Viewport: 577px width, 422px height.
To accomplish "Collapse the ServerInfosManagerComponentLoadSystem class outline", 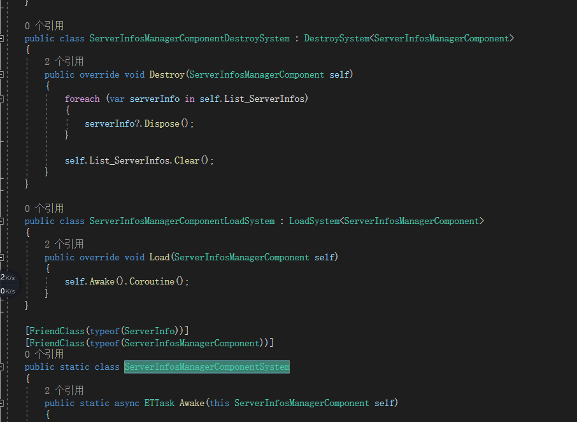I will 1,221.
